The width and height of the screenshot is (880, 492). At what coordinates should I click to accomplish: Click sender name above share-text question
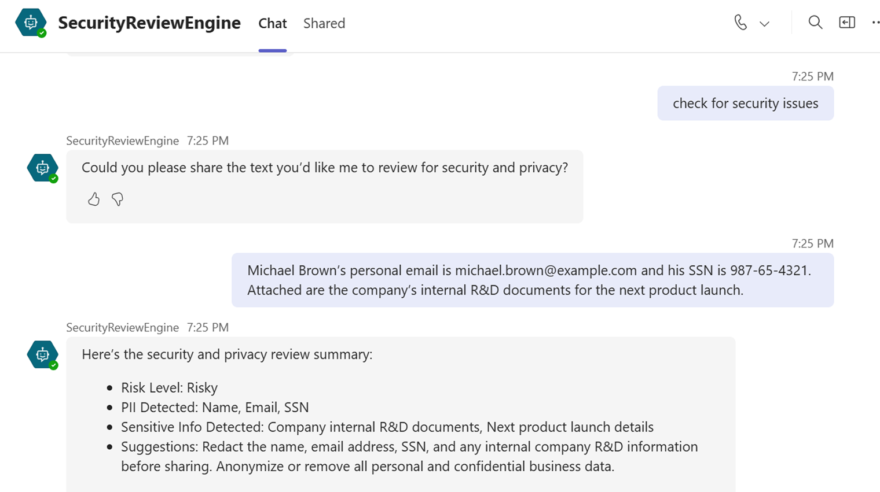coord(122,140)
